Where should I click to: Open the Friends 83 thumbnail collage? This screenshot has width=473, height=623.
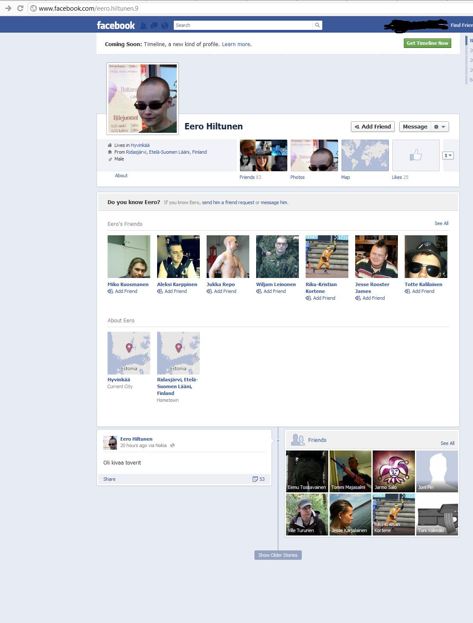[263, 155]
